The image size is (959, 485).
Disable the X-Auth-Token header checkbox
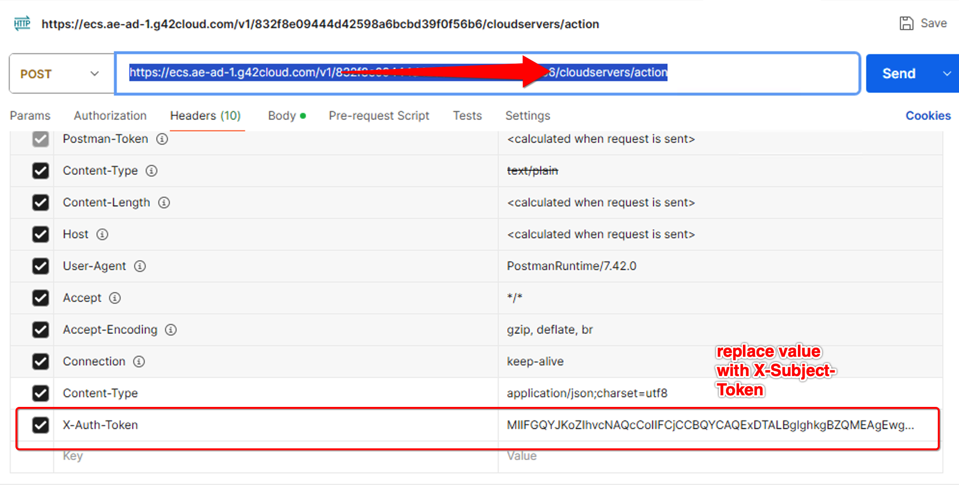tap(41, 425)
